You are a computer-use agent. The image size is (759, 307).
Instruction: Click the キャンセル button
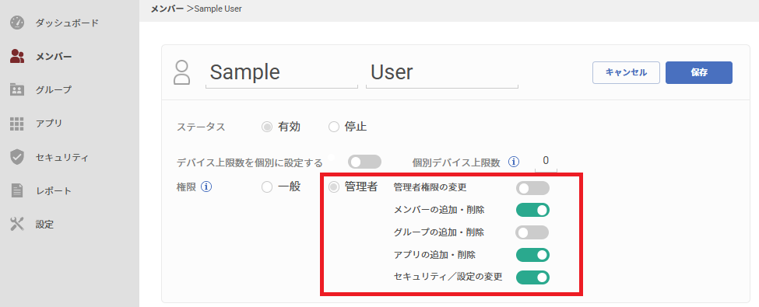626,72
